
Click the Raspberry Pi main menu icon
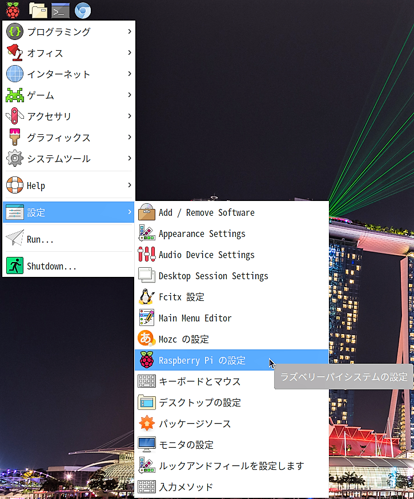(13, 10)
